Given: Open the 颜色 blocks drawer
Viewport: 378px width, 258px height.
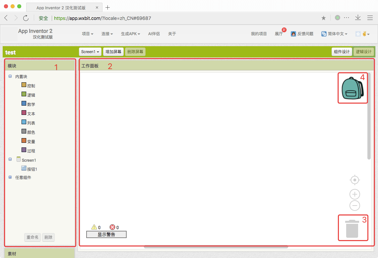Looking at the screenshot, I should coord(31,132).
